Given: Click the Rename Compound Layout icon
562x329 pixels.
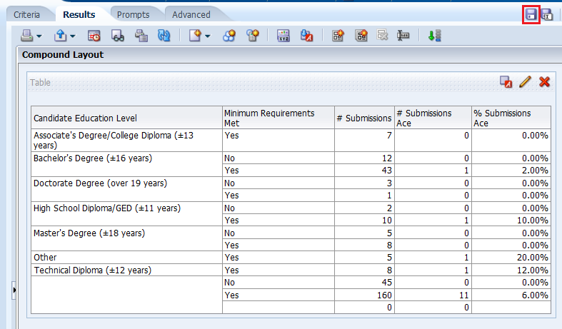Looking at the screenshot, I should point(403,36).
